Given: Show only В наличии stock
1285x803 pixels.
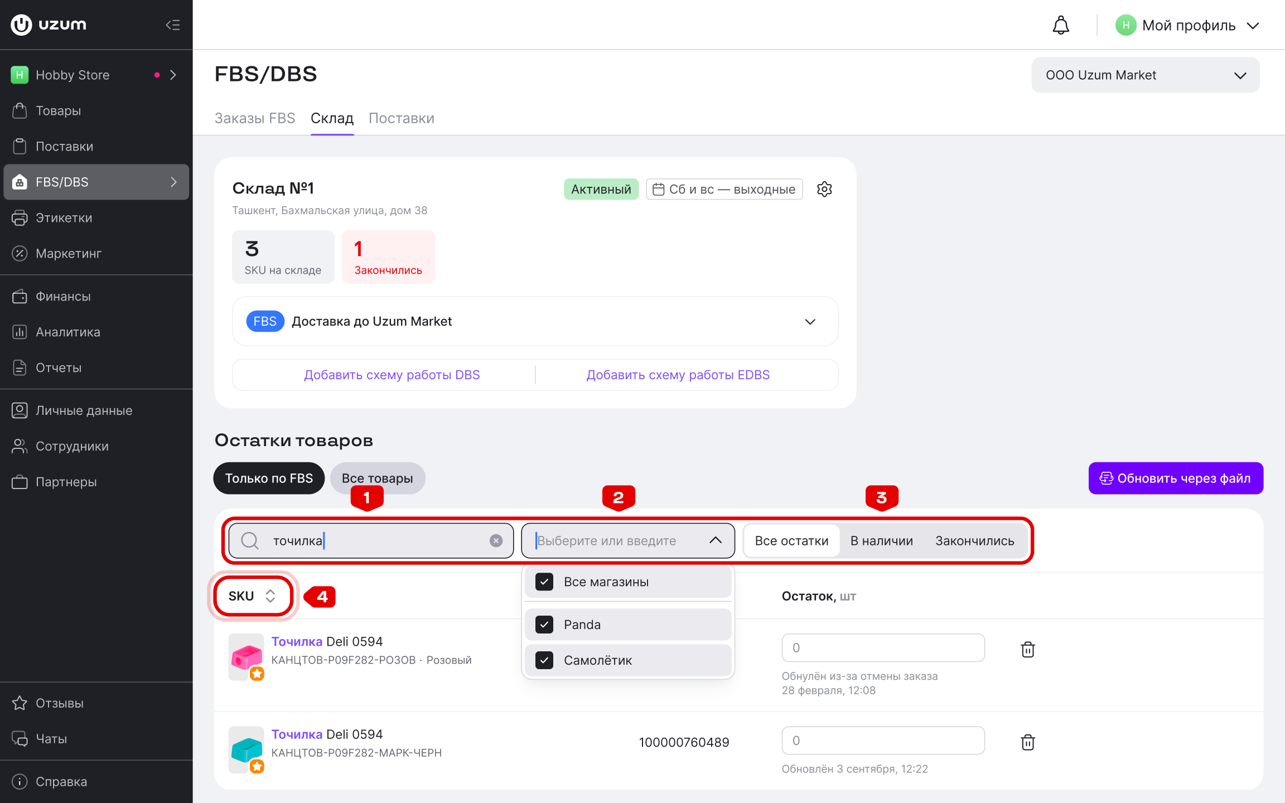Looking at the screenshot, I should [882, 540].
